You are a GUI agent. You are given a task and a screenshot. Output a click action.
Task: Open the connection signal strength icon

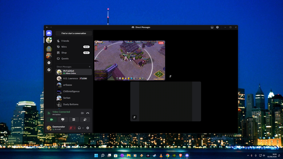[49, 113]
